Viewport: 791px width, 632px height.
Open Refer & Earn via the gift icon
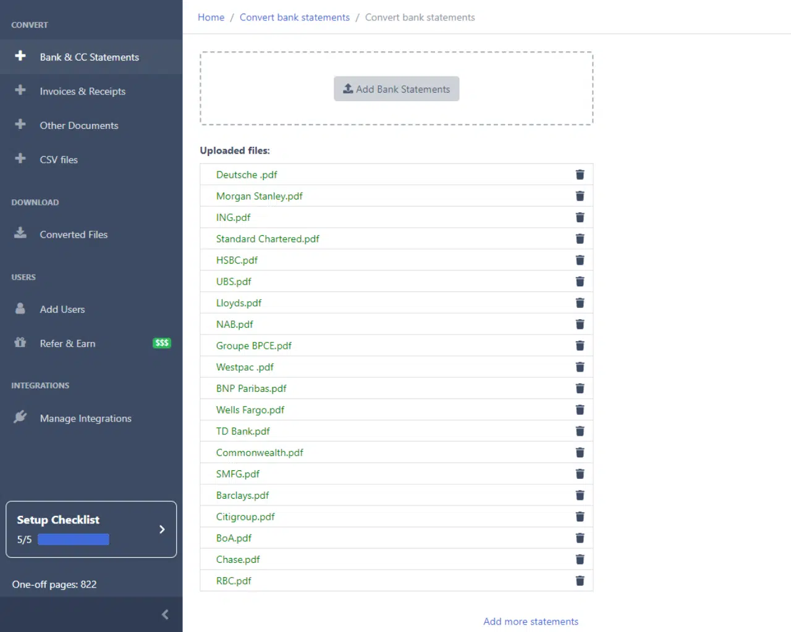(x=20, y=343)
